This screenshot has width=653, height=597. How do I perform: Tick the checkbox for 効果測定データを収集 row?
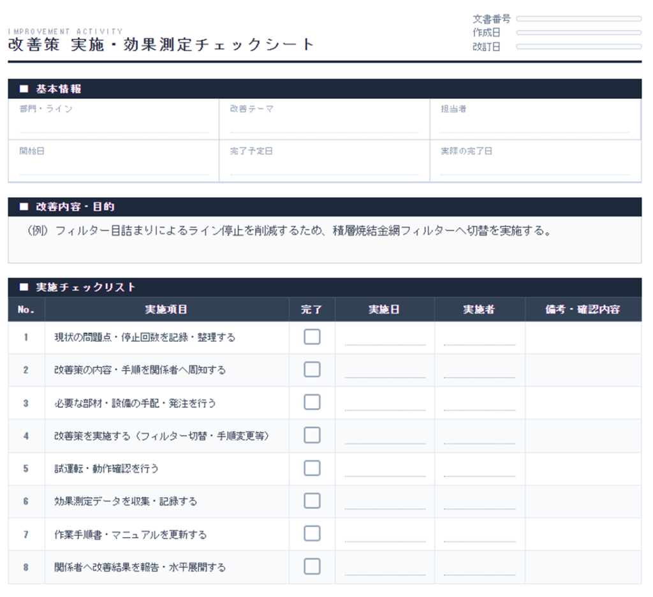(x=312, y=501)
